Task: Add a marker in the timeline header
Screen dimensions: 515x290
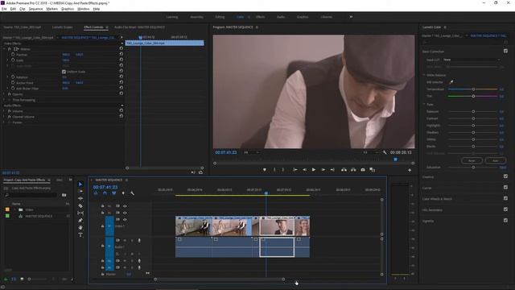Action: tap(123, 193)
